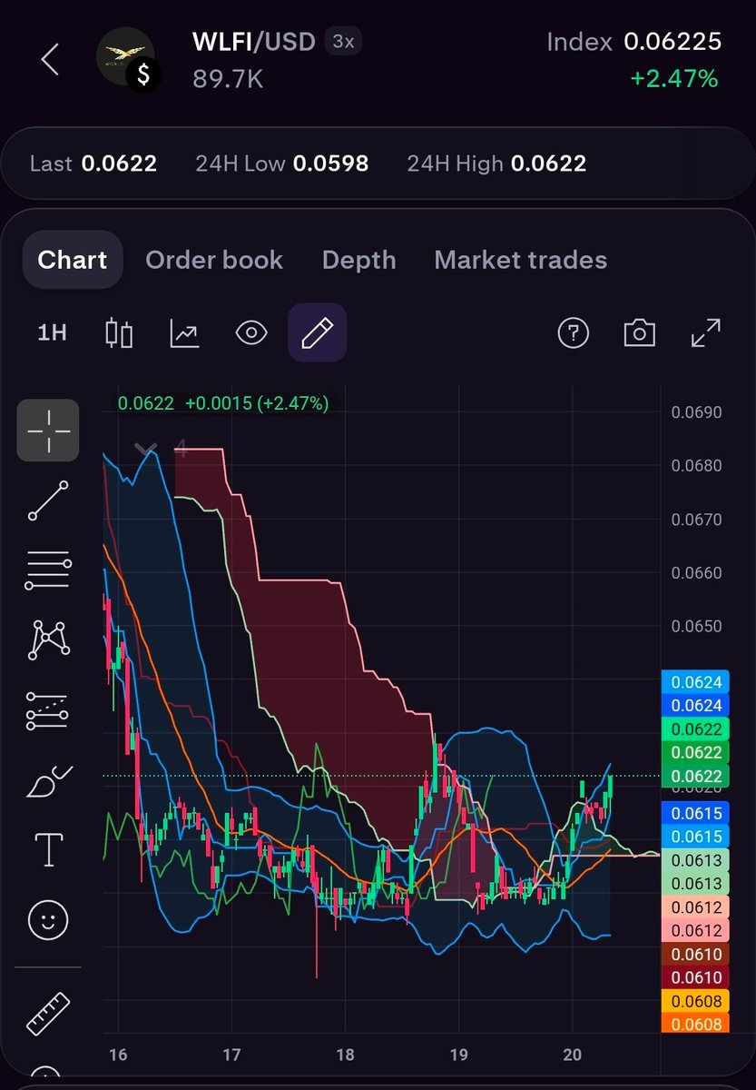Click the date 16 on time axis
Image resolution: width=756 pixels, height=1090 pixels.
117,1055
